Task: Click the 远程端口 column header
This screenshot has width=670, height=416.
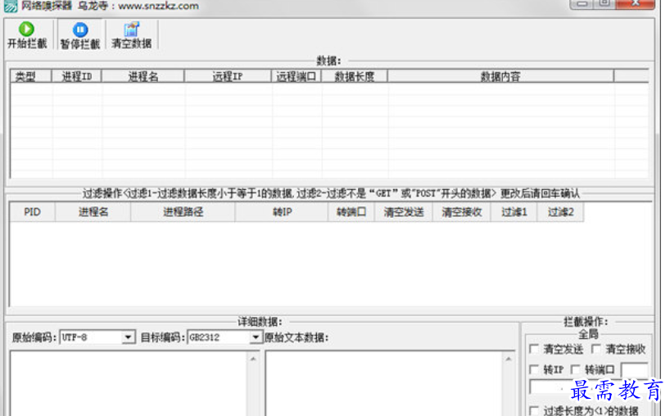Action: tap(297, 76)
